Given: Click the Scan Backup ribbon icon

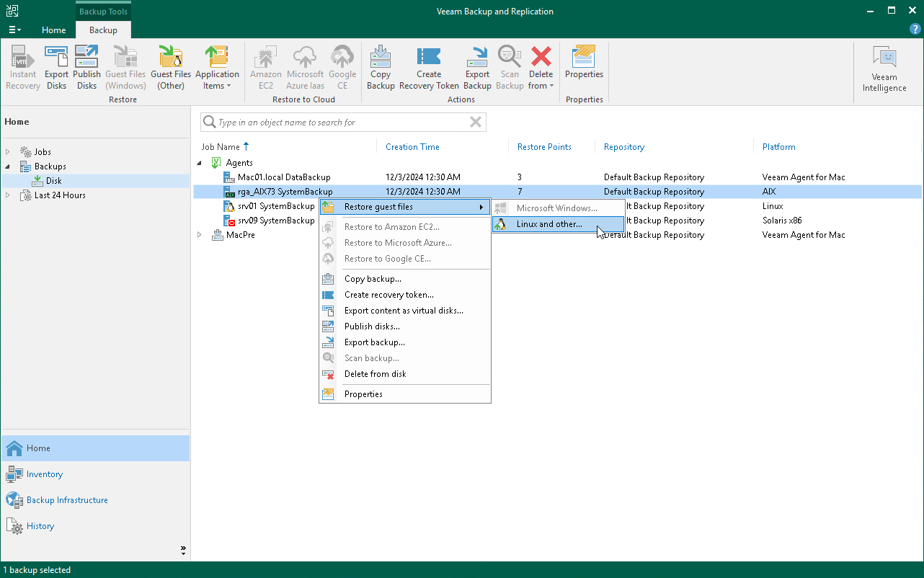Looking at the screenshot, I should click(x=510, y=68).
